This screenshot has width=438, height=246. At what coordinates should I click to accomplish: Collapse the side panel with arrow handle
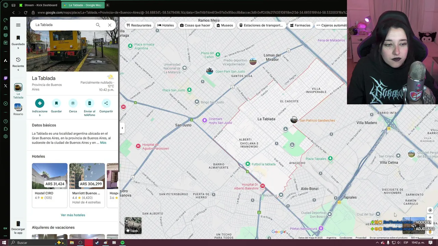point(122,128)
